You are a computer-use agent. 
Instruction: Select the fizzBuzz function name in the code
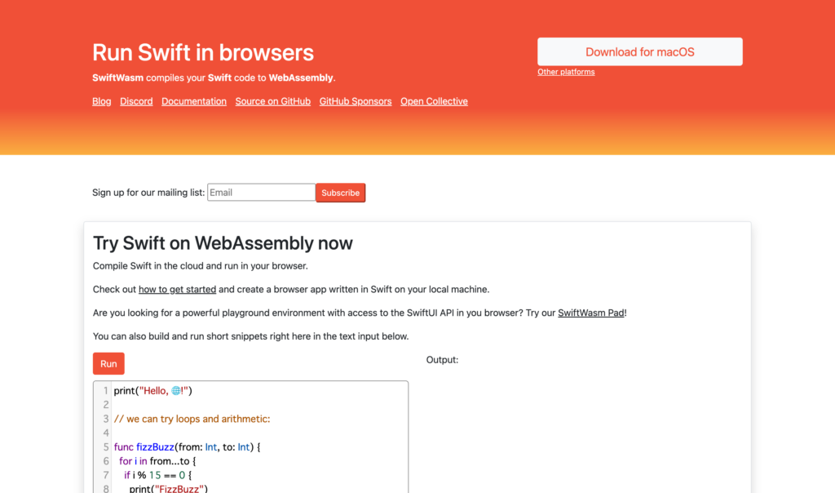pyautogui.click(x=155, y=446)
